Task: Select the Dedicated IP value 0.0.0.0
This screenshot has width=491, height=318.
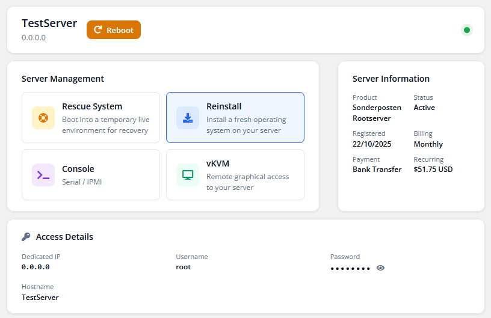Action: pos(36,267)
